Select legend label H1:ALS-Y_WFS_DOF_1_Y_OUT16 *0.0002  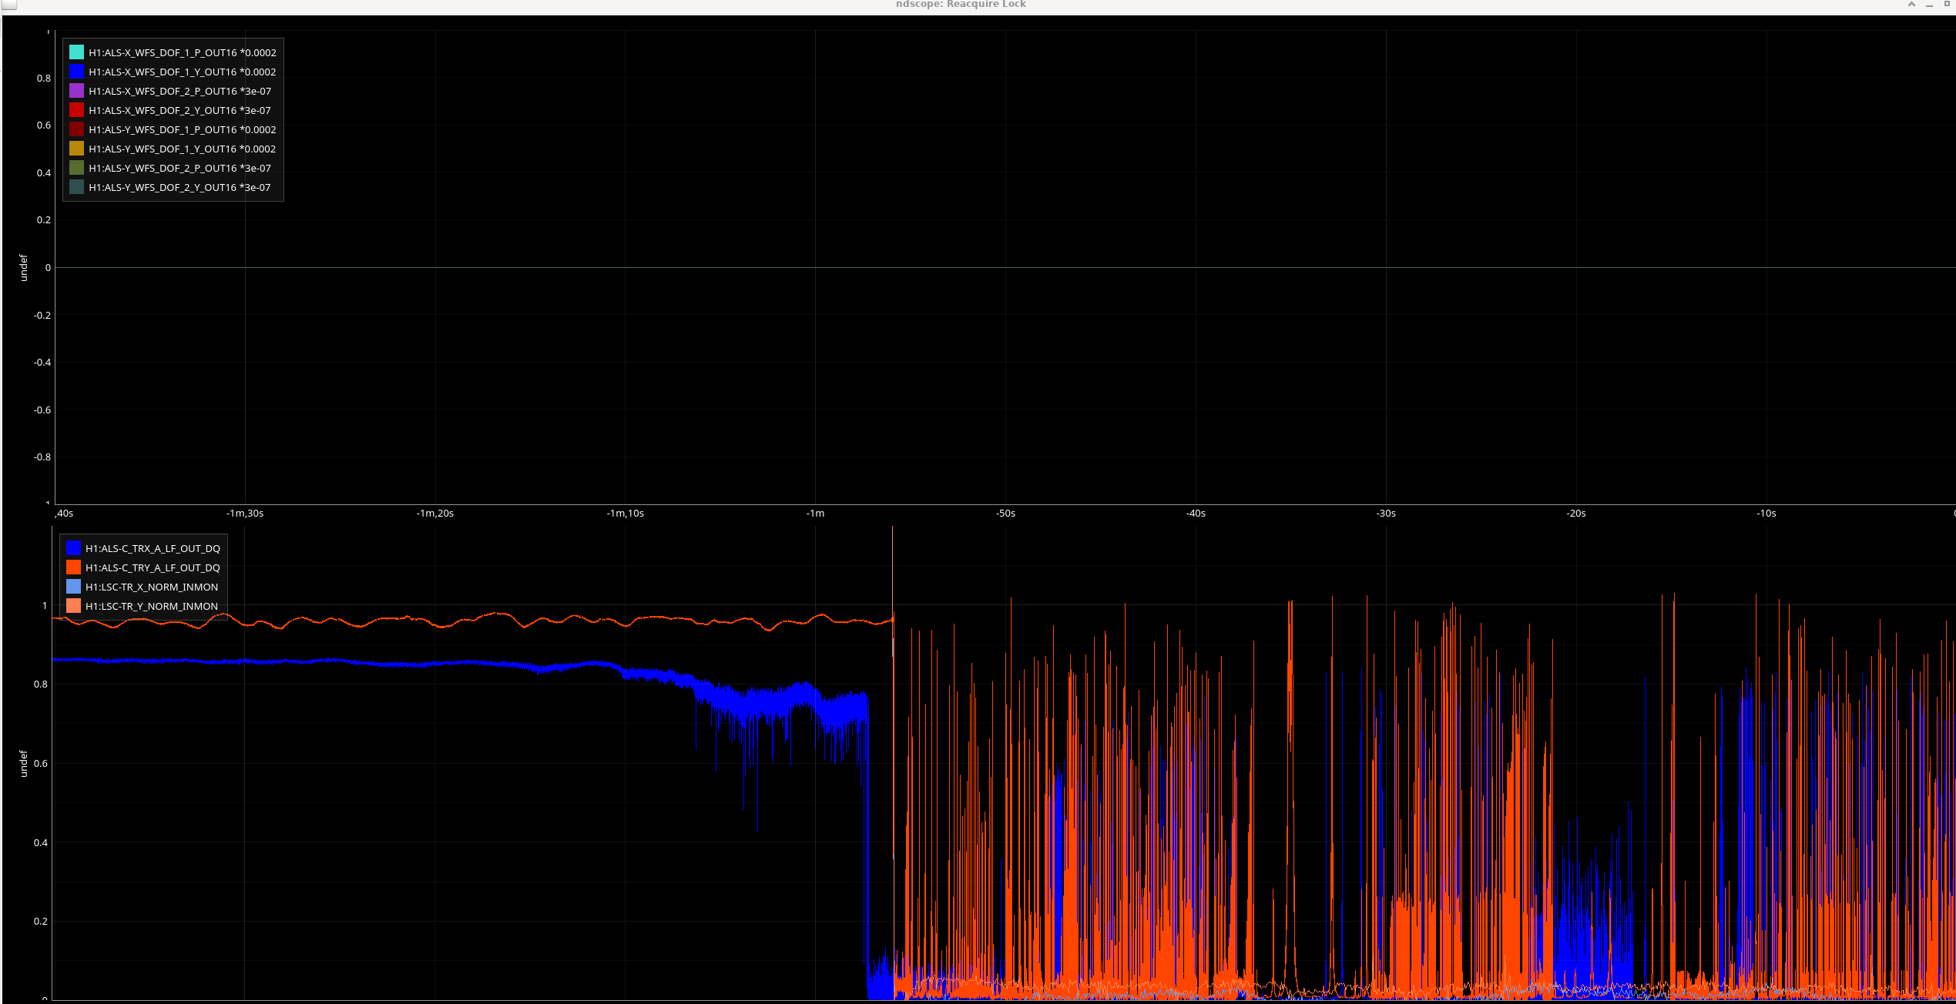pos(183,149)
